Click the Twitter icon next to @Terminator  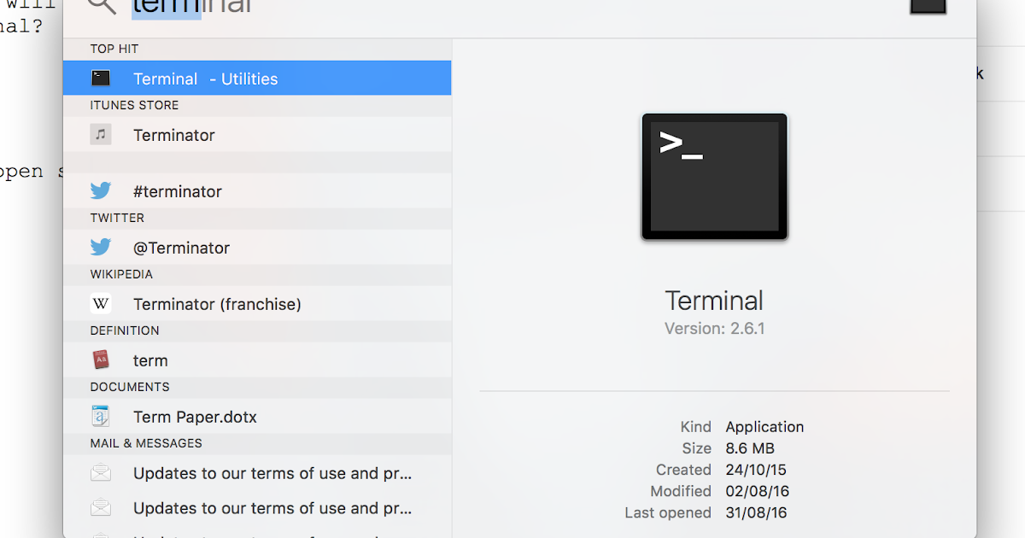pyautogui.click(x=101, y=247)
